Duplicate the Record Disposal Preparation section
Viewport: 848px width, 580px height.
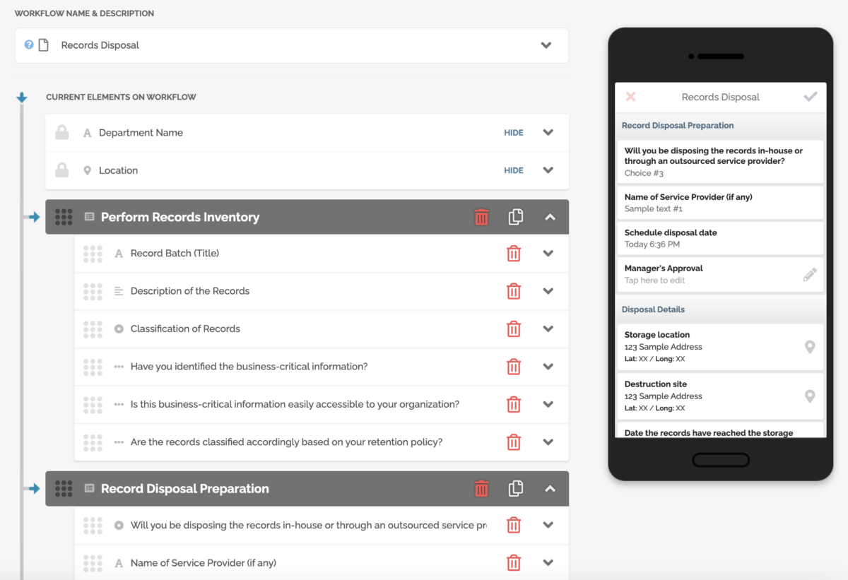(x=516, y=488)
